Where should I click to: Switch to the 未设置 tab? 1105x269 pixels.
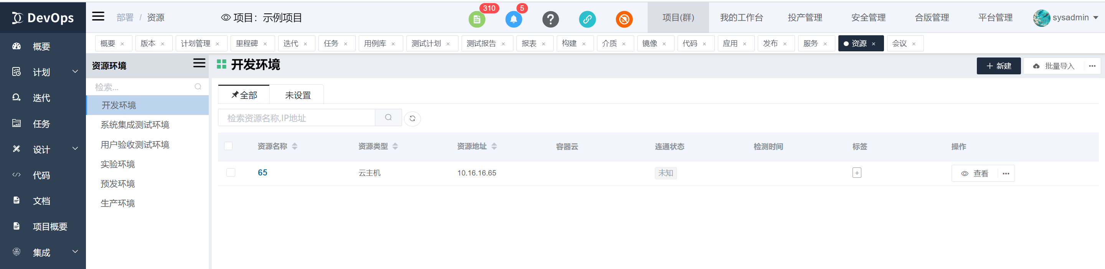point(298,95)
